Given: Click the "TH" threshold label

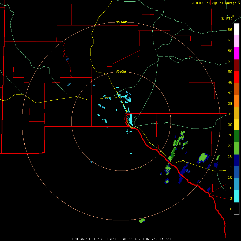Looking at the screenshot, I should pyautogui.click(x=230, y=209).
